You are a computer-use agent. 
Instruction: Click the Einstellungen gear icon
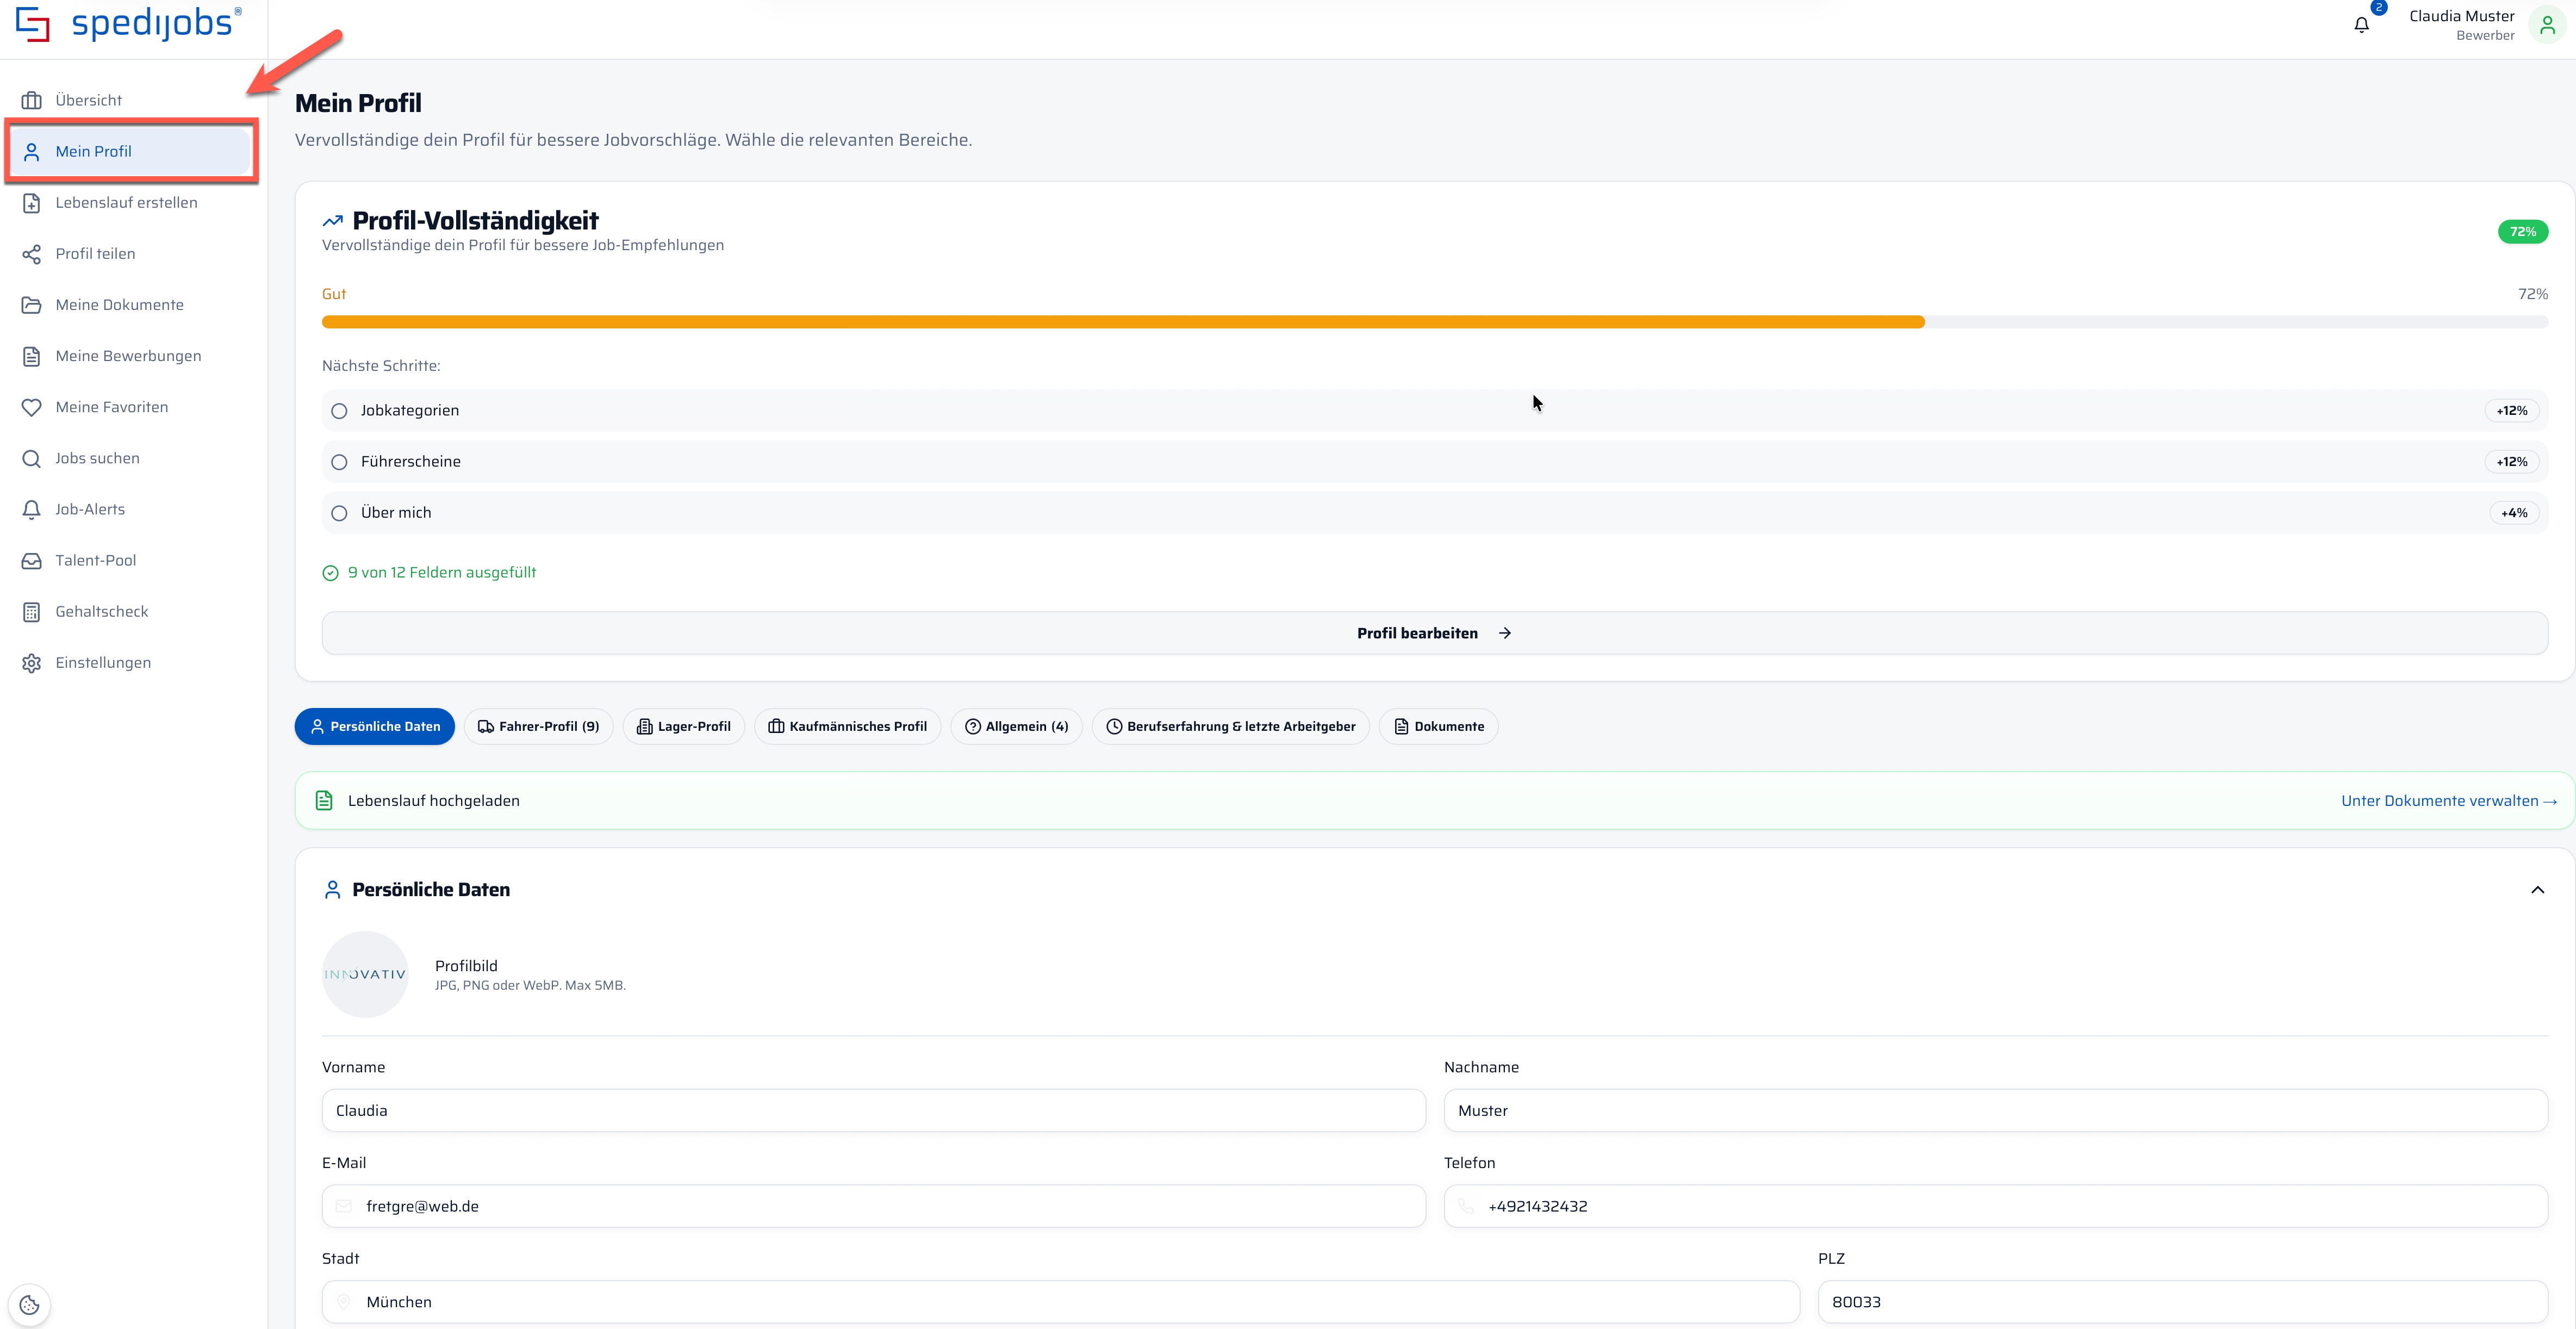[x=32, y=663]
